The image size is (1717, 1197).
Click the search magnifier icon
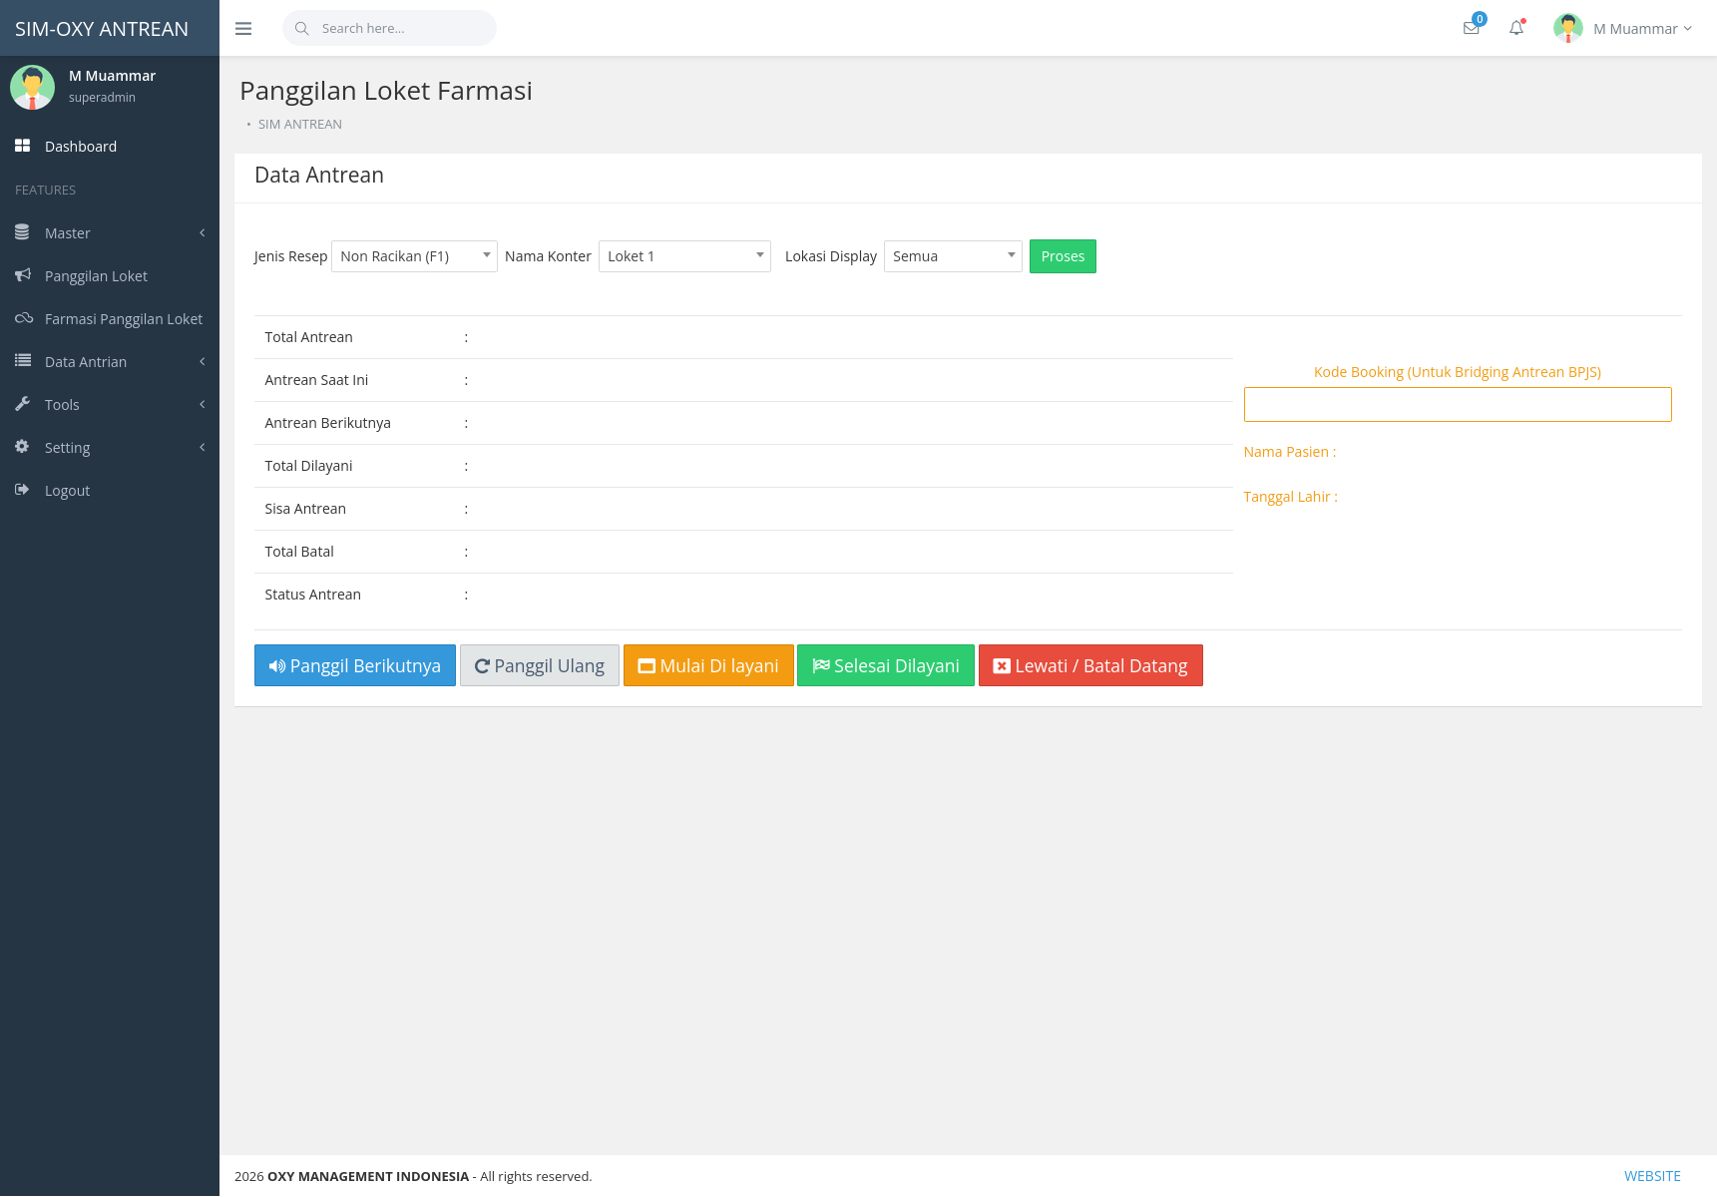(x=301, y=29)
